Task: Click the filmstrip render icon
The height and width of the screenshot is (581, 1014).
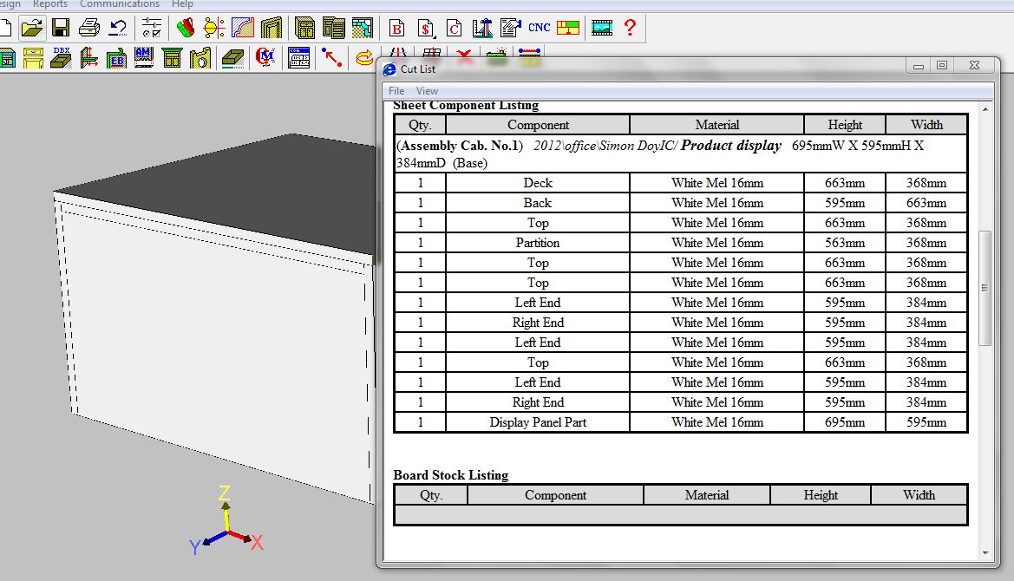Action: [x=601, y=28]
